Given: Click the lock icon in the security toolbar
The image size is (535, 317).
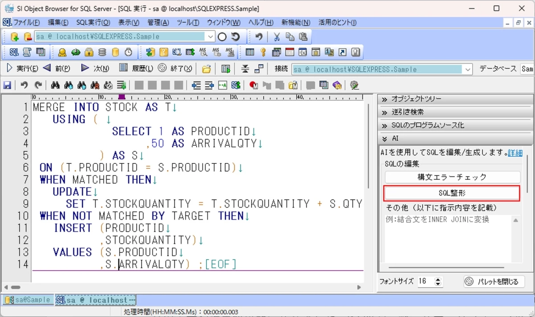Looking at the screenshot, I should [88, 52].
